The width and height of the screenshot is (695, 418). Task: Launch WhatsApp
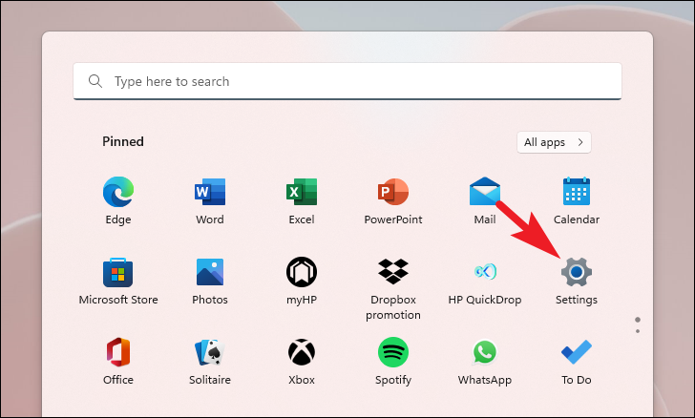484,361
